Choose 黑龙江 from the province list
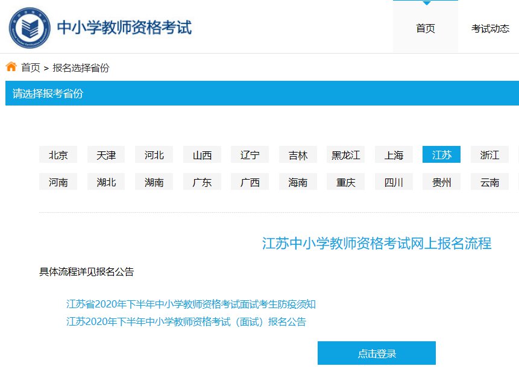This screenshot has height=369, width=519. coord(346,155)
